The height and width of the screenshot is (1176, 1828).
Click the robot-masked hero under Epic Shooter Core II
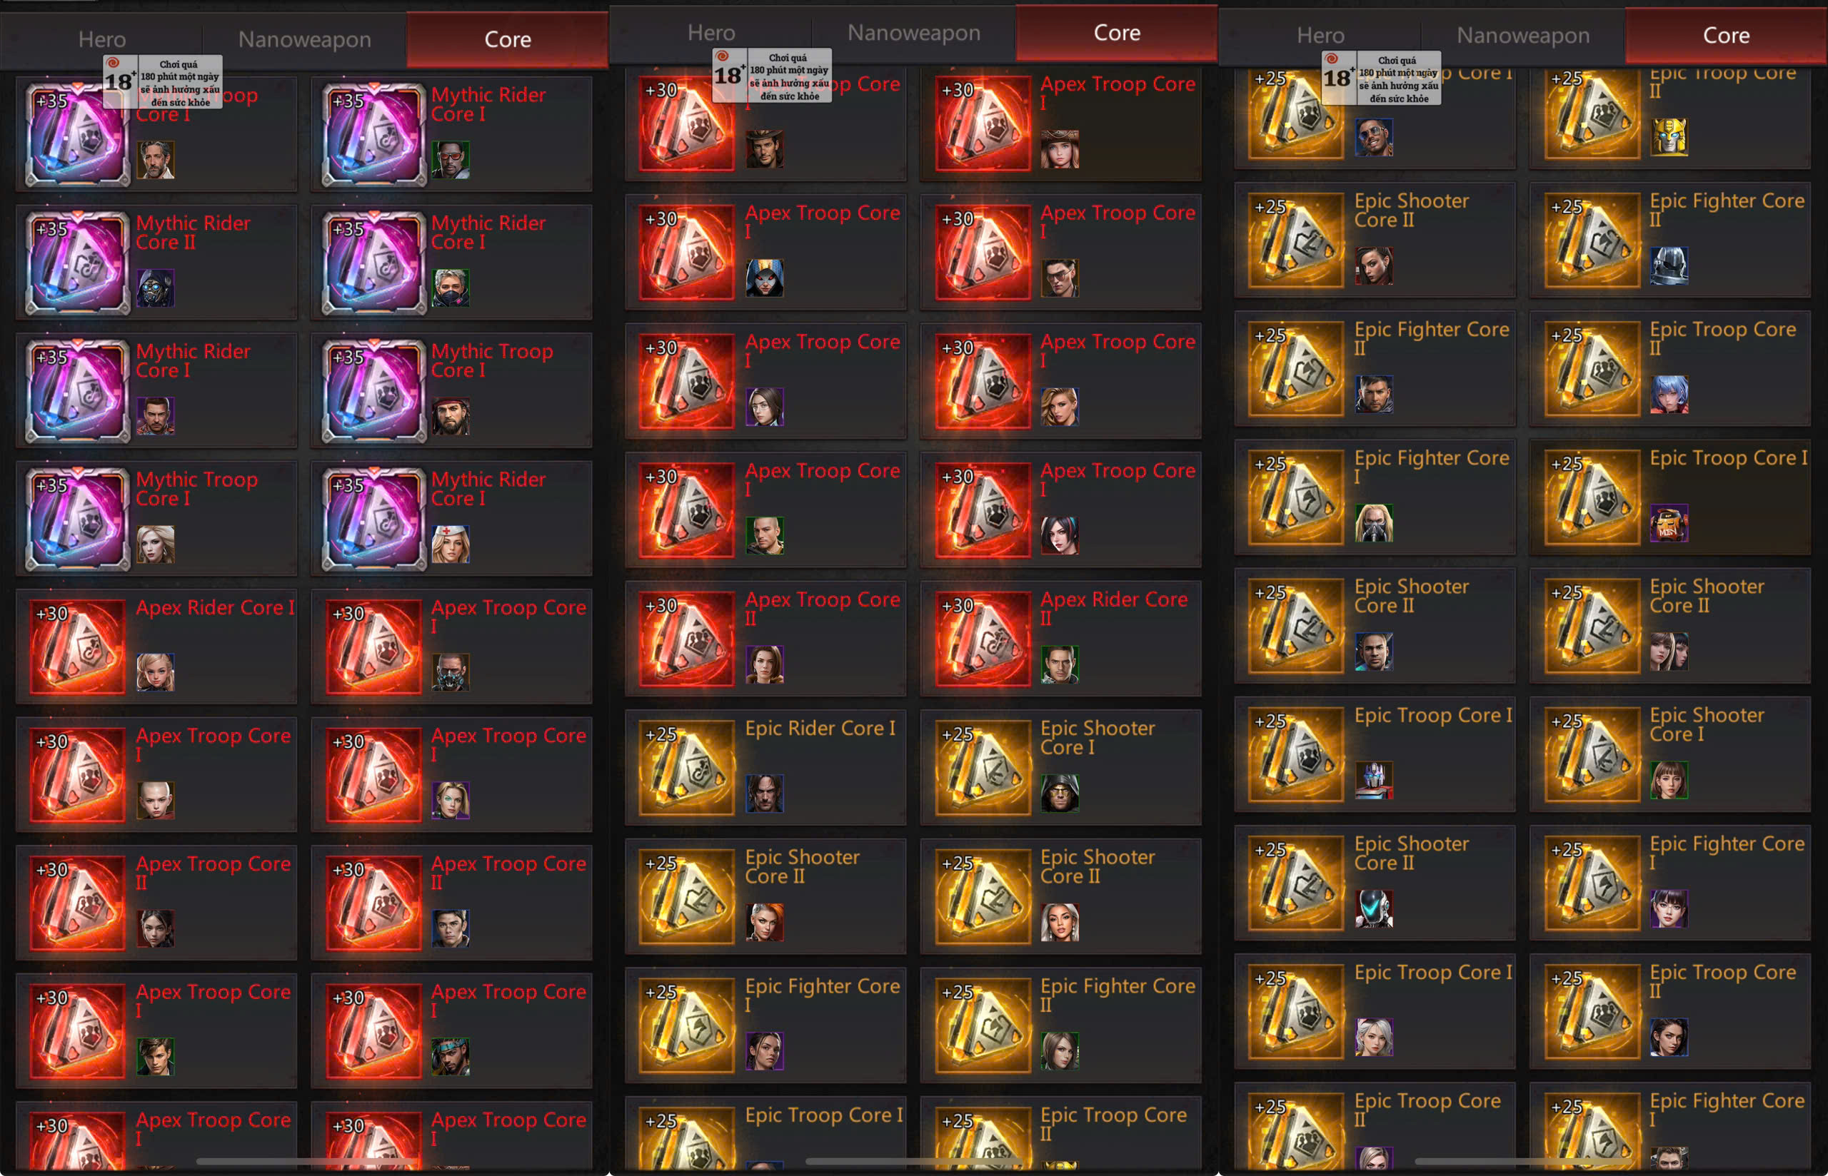click(1373, 908)
